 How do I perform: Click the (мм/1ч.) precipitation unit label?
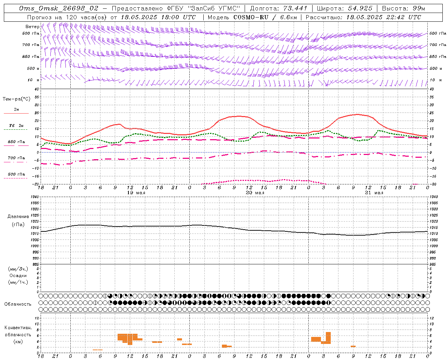pyautogui.click(x=18, y=282)
